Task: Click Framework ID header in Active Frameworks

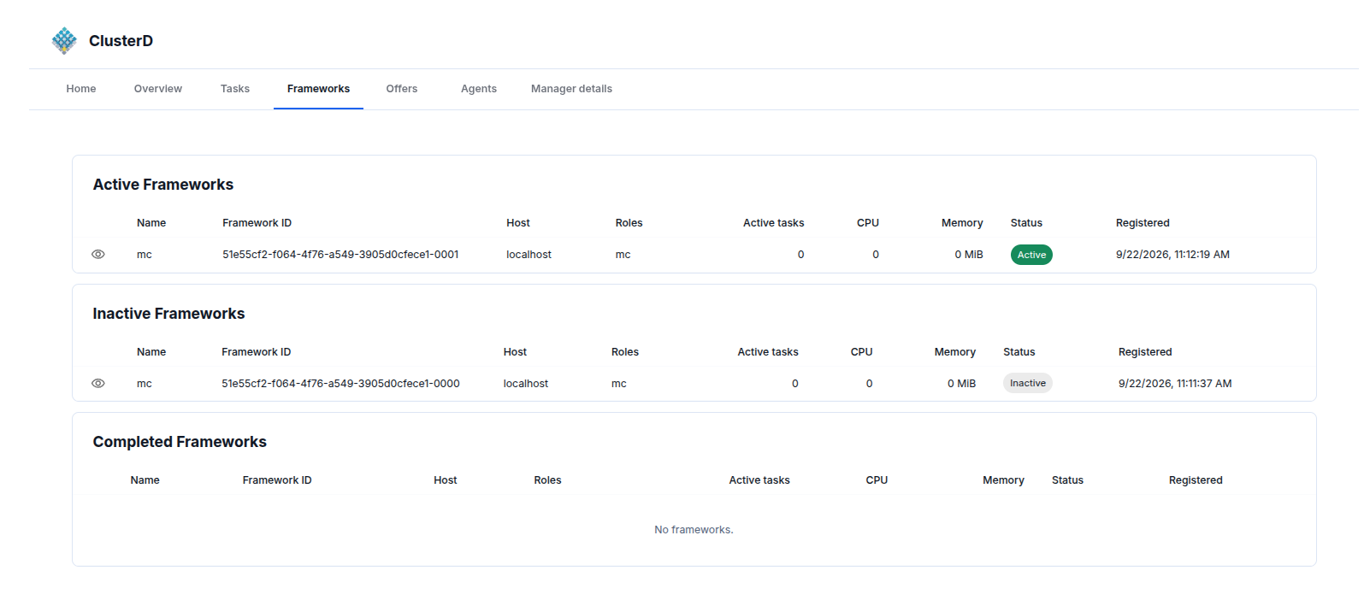Action: point(257,223)
